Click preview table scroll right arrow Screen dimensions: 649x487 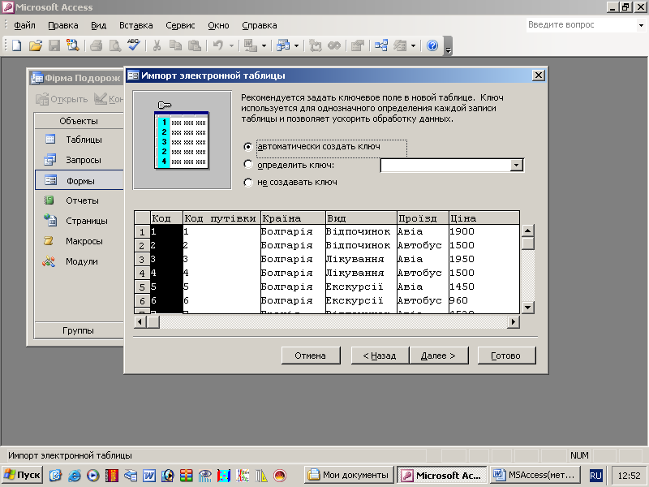click(514, 321)
